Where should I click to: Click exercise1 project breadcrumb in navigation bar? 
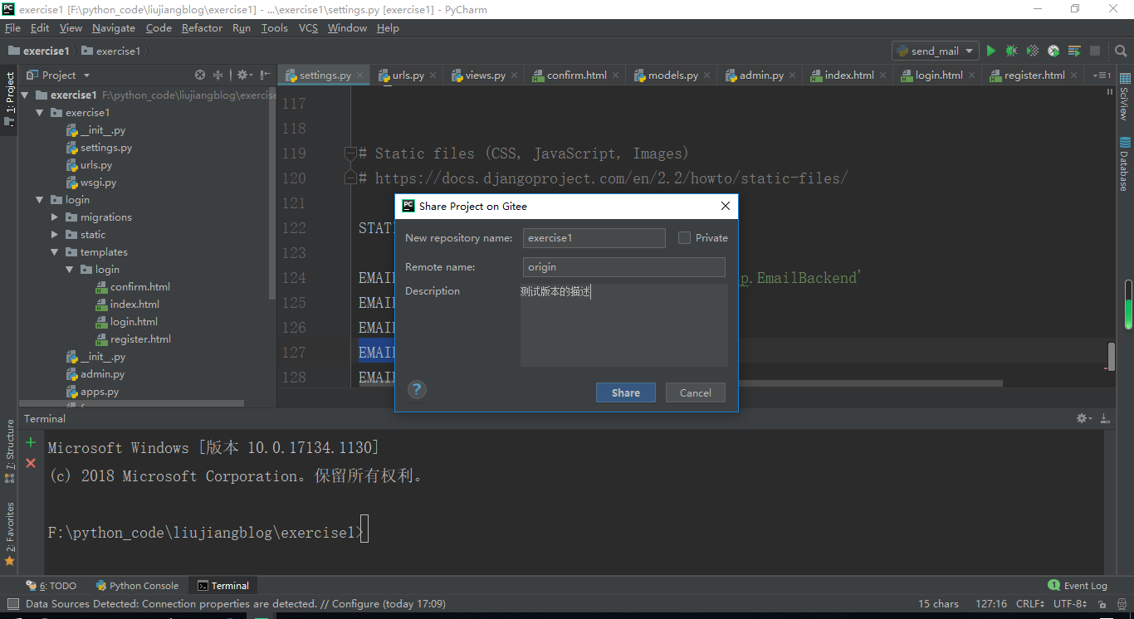point(38,51)
